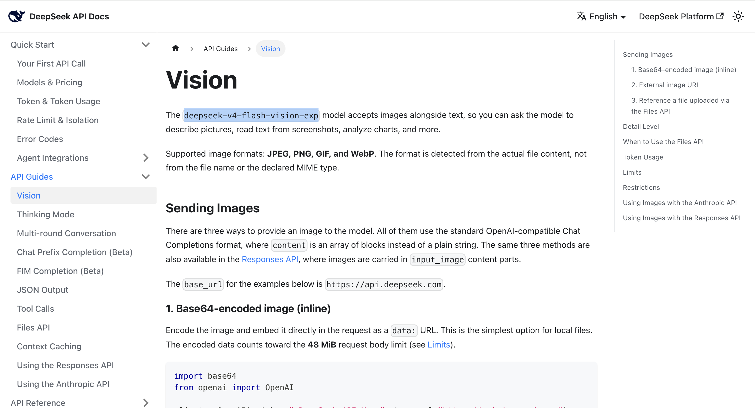The width and height of the screenshot is (755, 408).
Task: Open Chat Prefix Completion (Beta) guide
Action: click(75, 252)
